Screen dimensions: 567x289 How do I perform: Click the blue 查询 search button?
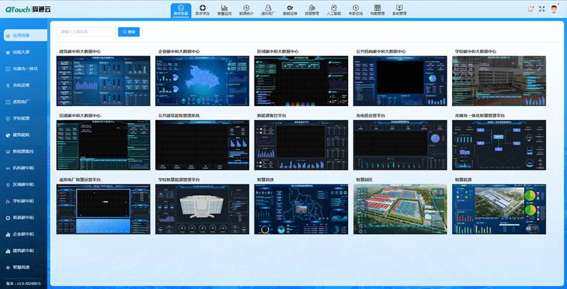click(129, 32)
